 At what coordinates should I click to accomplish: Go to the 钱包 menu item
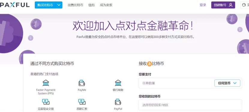(91, 5)
